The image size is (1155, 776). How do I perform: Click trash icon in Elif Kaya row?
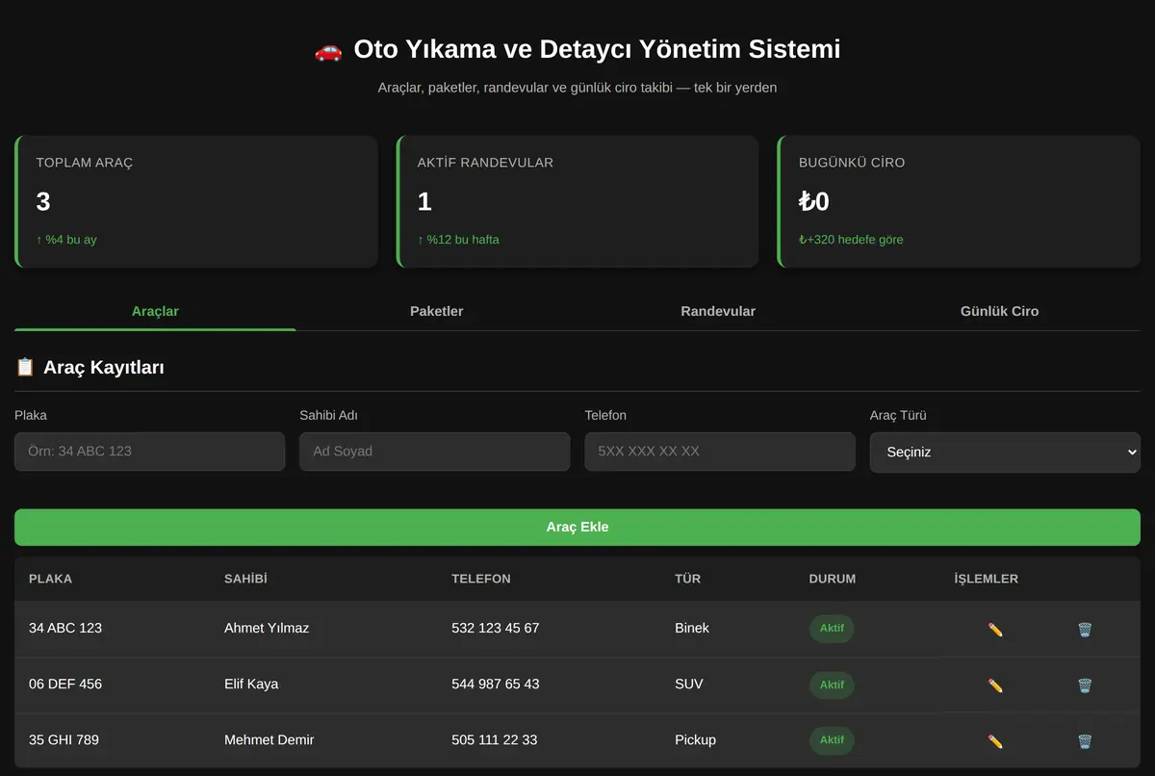click(x=1085, y=685)
